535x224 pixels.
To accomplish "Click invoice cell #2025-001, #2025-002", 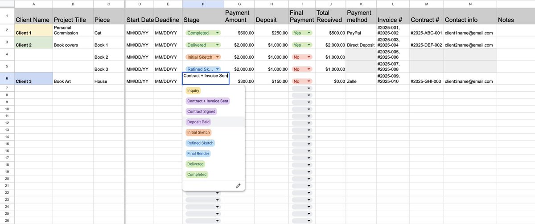I will 392,30.
